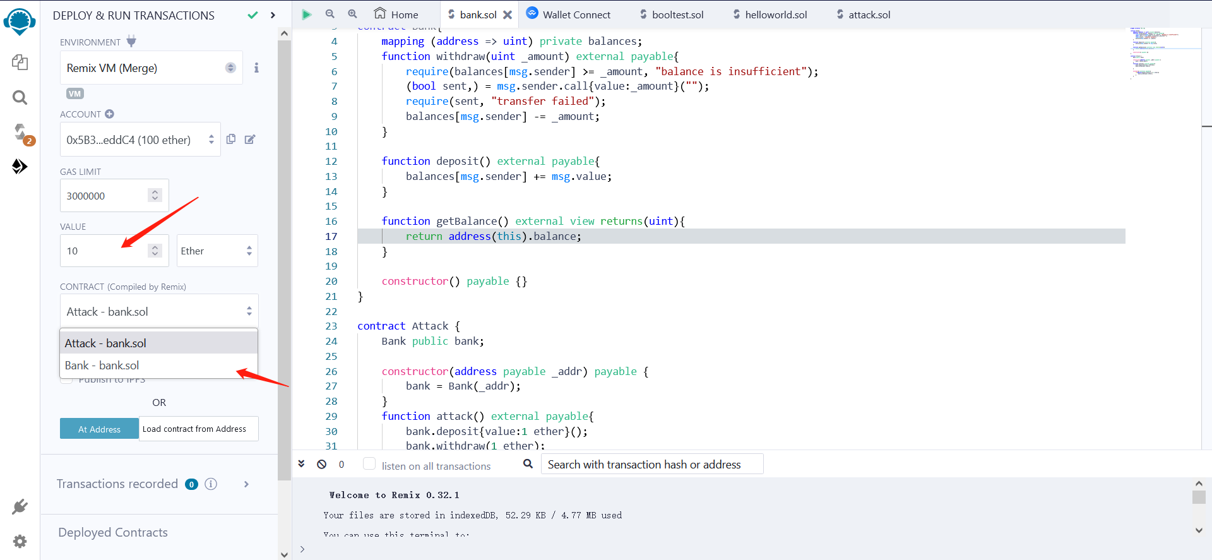Click the At Address button
This screenshot has height=560, width=1212.
point(99,429)
